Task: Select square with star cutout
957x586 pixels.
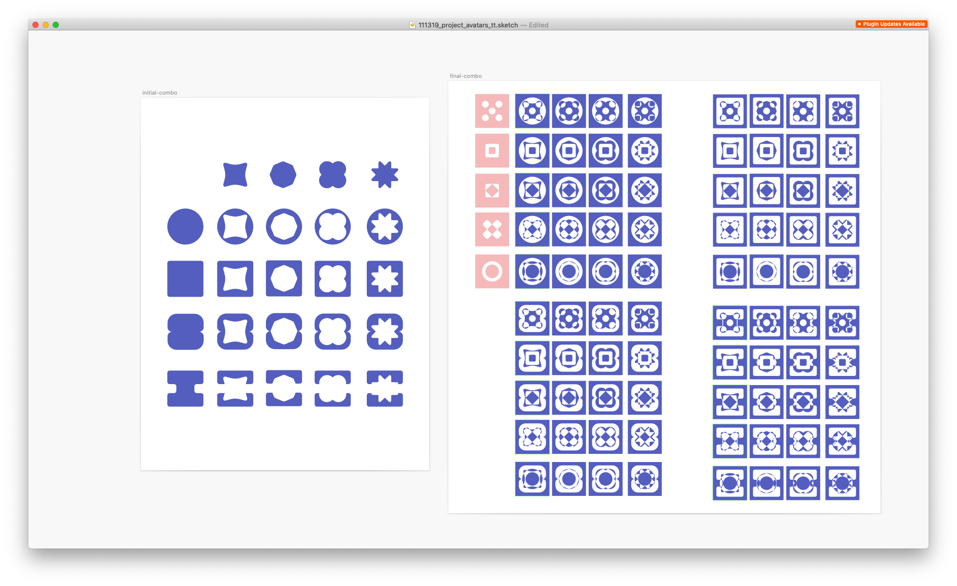Action: point(385,279)
